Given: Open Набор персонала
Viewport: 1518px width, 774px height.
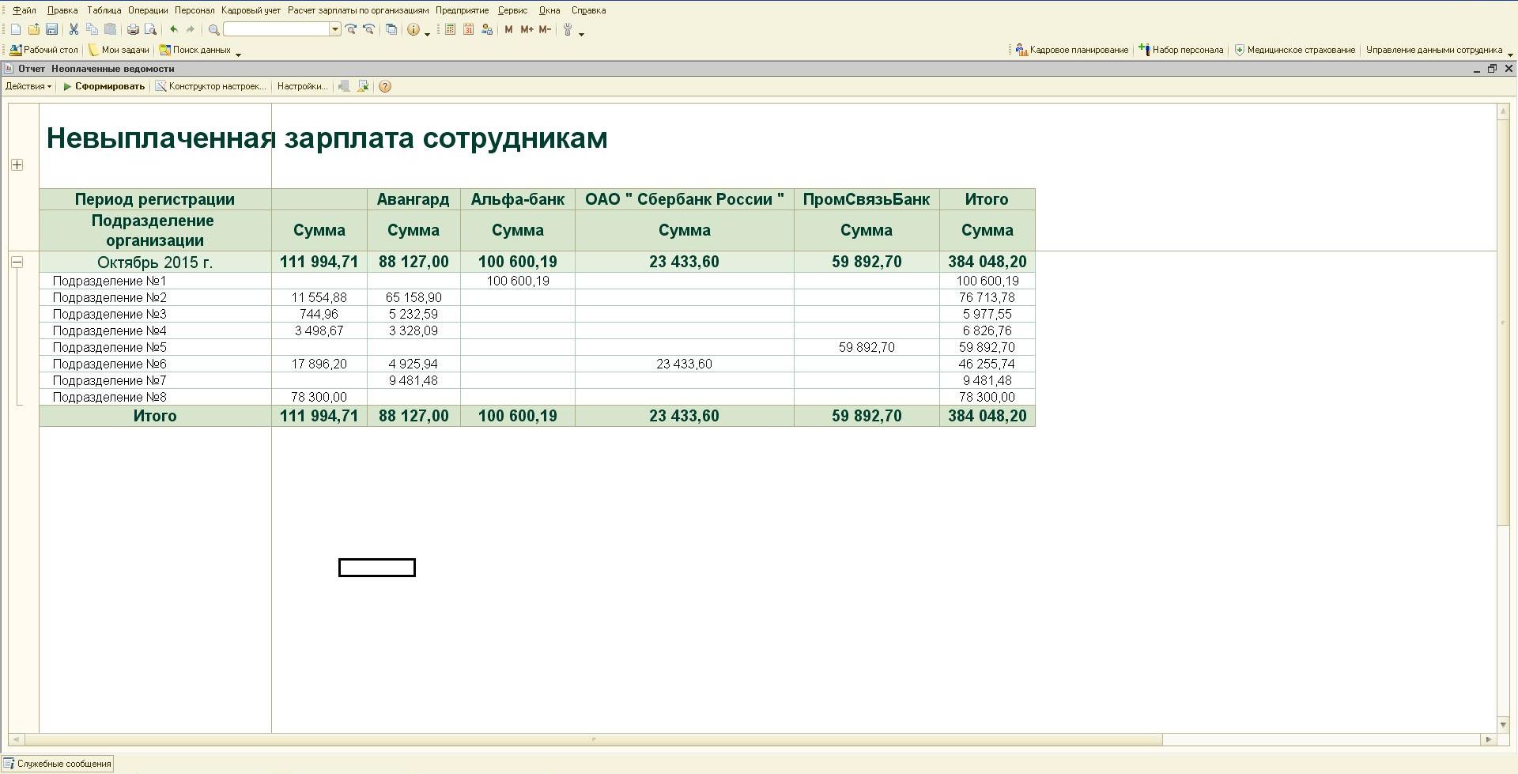Looking at the screenshot, I should [x=1181, y=50].
